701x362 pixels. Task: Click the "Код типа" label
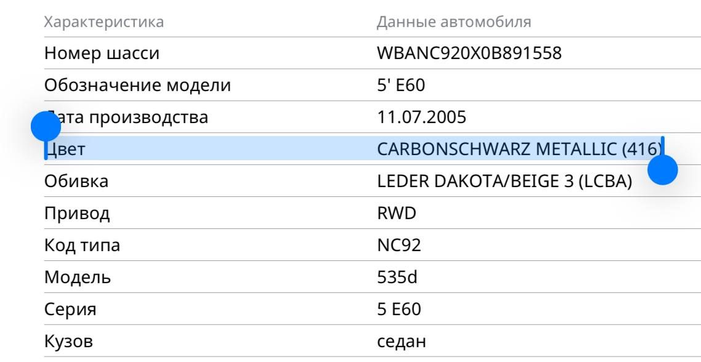[x=82, y=246]
